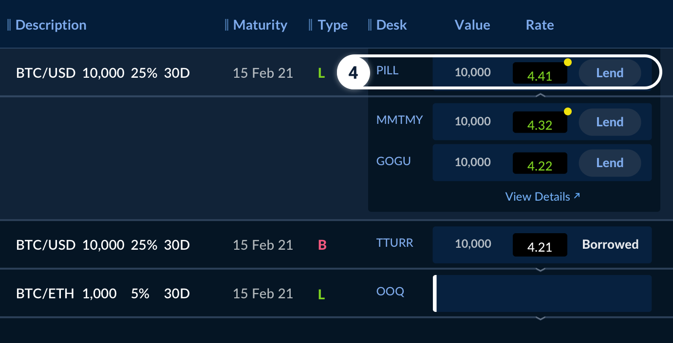Expand the TTURR row with the down chevron
The height and width of the screenshot is (343, 673).
point(540,269)
